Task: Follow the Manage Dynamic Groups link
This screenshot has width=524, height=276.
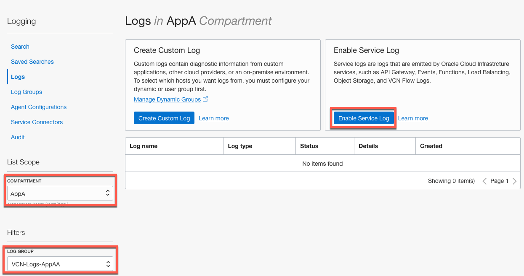Action: tap(167, 99)
